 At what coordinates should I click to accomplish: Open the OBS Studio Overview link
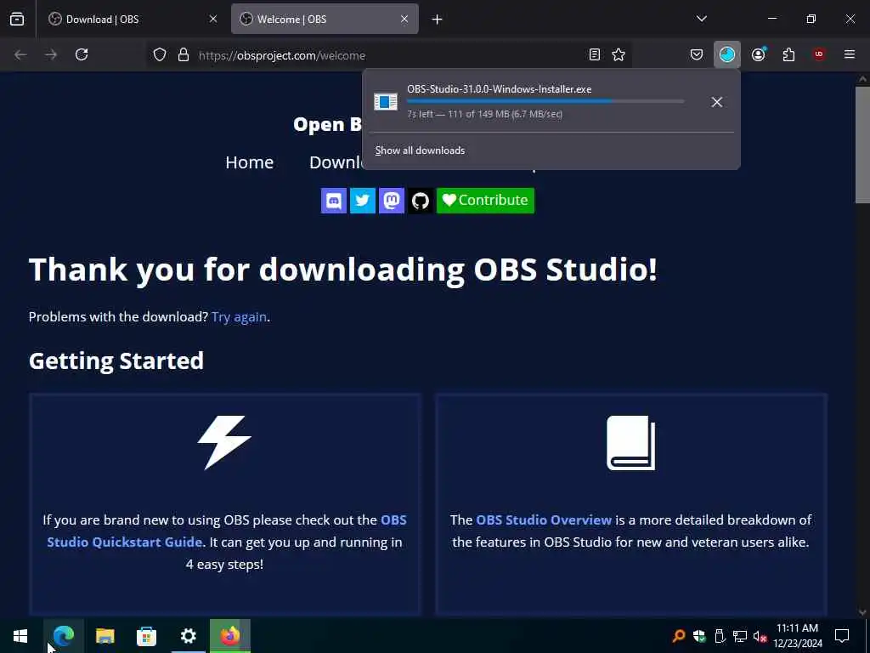click(x=544, y=520)
